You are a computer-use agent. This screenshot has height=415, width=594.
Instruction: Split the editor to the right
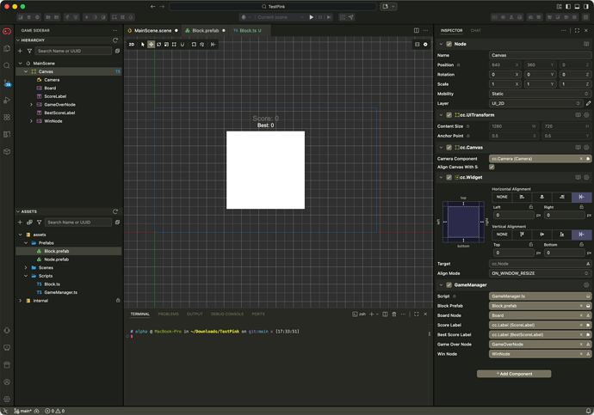(x=417, y=30)
